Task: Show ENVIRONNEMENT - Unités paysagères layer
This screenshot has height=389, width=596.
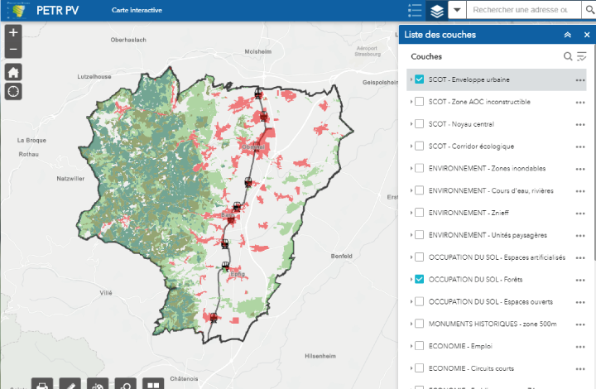Action: click(419, 235)
